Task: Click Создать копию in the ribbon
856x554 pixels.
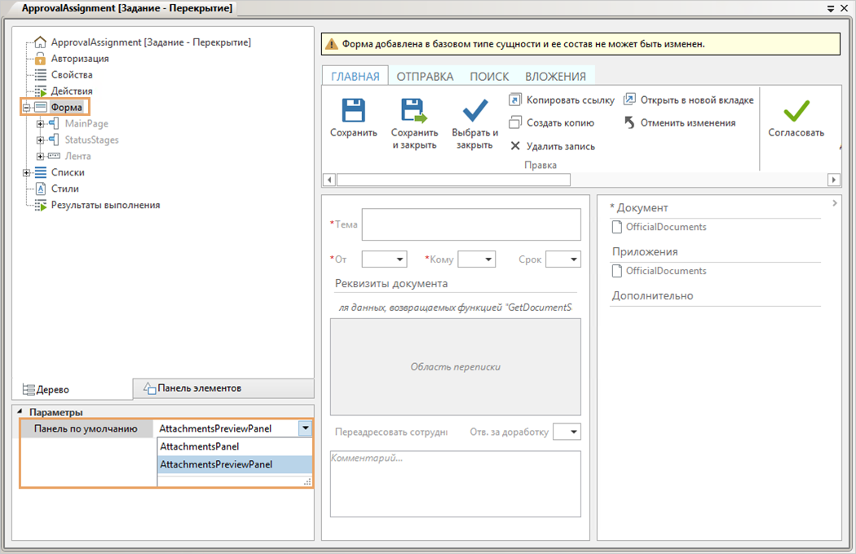Action: pyautogui.click(x=514, y=123)
